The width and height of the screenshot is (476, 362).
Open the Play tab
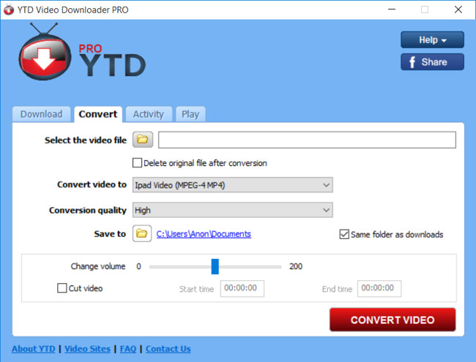[x=190, y=114]
